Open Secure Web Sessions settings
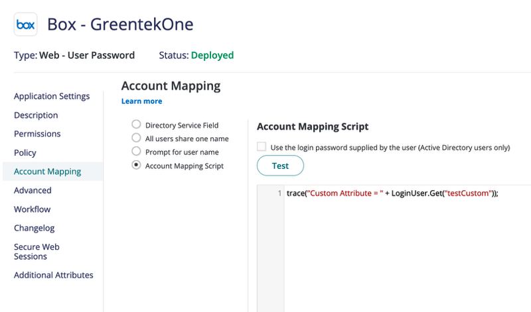Image resolution: width=531 pixels, height=312 pixels. [37, 251]
